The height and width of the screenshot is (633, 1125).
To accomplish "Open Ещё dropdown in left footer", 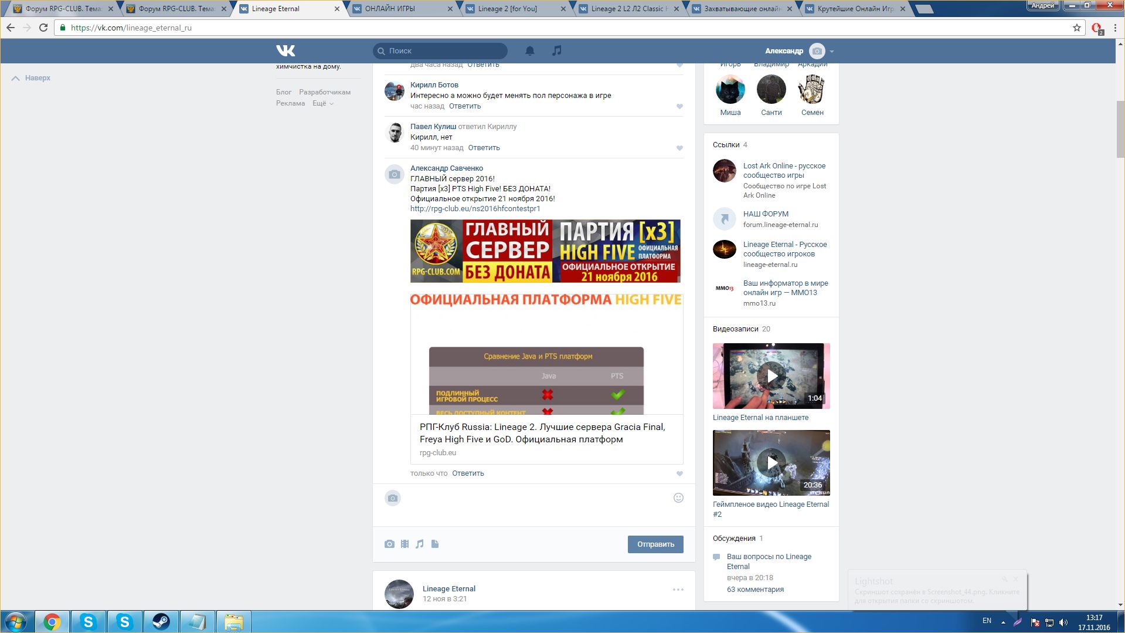I will (x=323, y=103).
